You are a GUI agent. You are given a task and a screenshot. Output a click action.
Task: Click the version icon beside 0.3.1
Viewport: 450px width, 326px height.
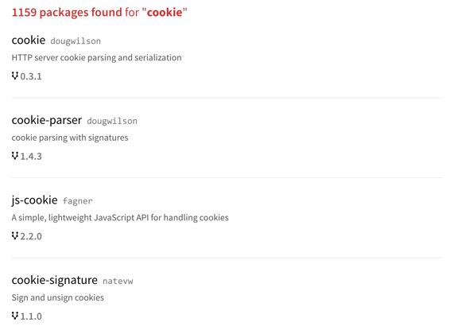coord(15,76)
